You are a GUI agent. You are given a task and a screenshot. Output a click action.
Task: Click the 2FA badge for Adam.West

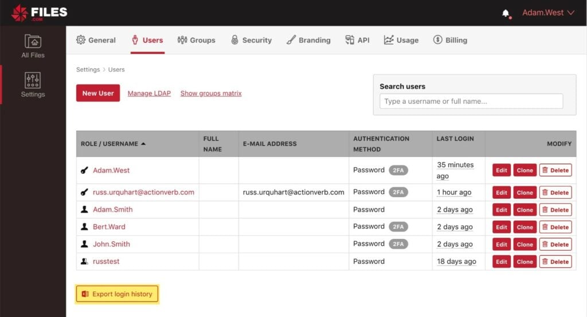click(x=398, y=170)
